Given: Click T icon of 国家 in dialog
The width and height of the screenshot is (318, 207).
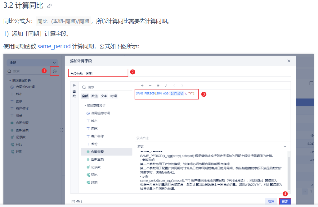Looking at the screenshot, I should click(88, 129).
